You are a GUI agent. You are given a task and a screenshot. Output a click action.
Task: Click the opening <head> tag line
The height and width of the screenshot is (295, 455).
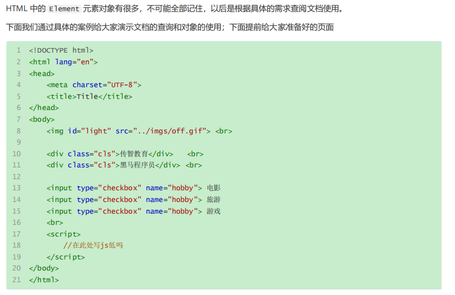coord(42,73)
